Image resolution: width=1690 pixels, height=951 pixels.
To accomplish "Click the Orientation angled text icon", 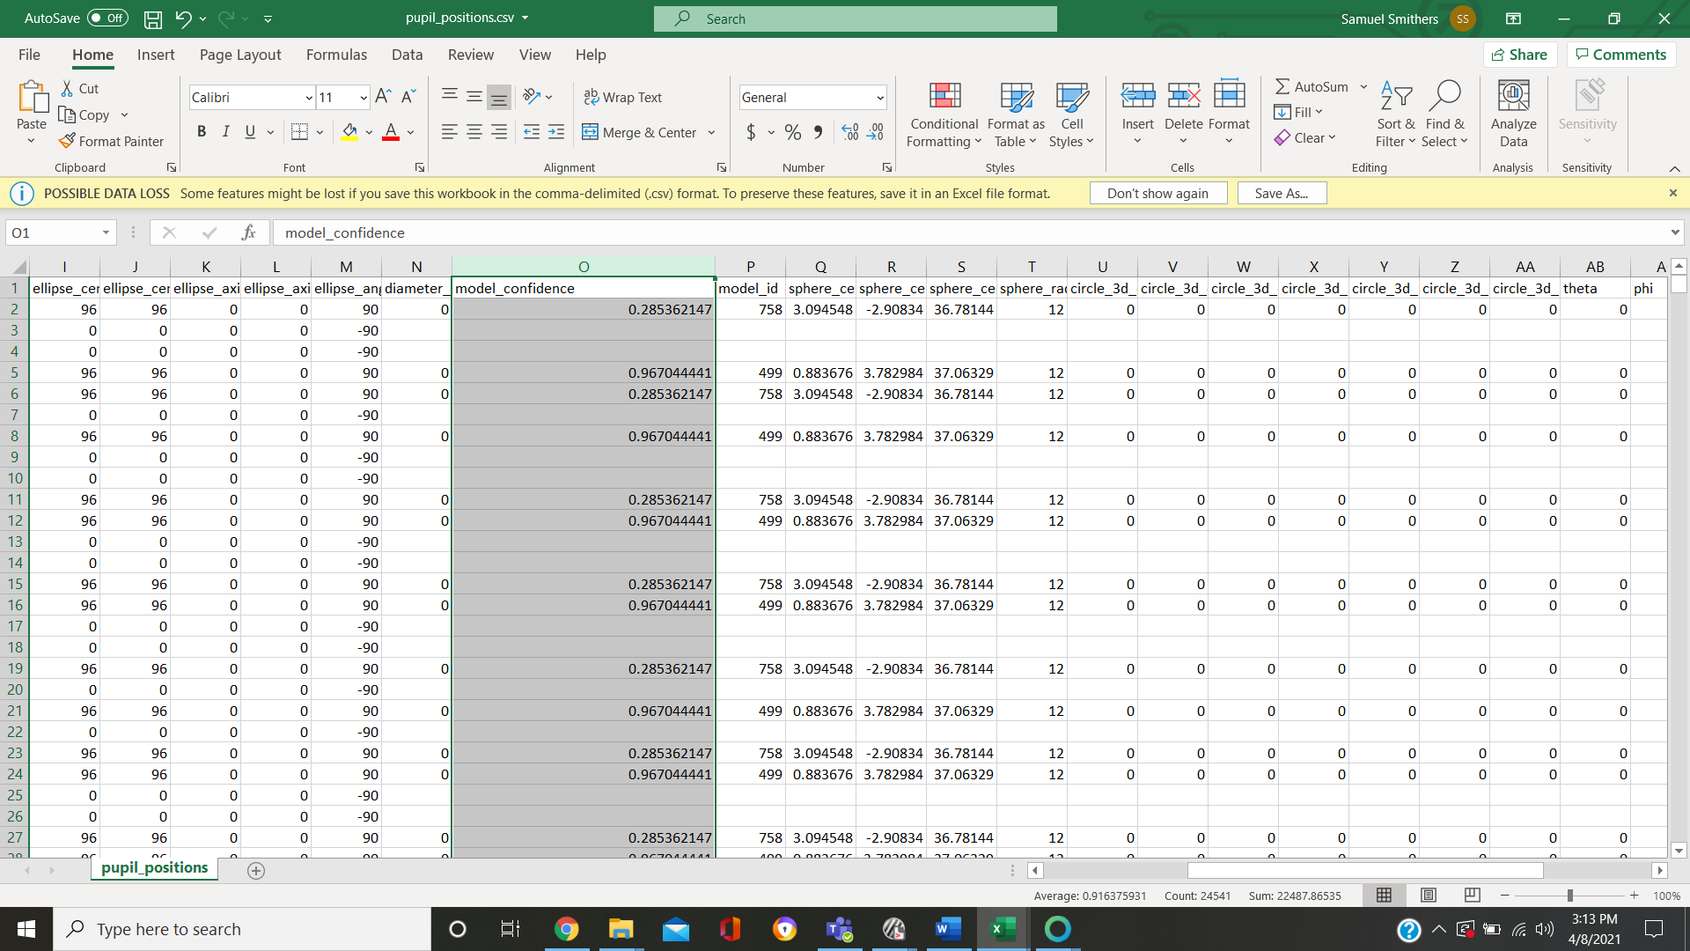I will click(531, 97).
